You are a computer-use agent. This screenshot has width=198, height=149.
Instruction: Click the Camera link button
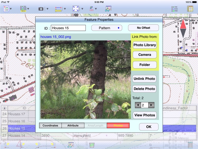pos(145,55)
